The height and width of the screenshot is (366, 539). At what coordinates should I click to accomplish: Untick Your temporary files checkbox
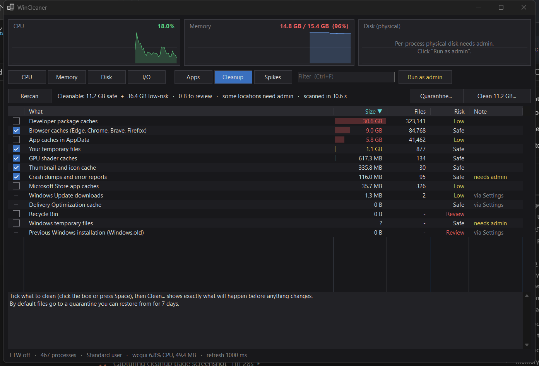coord(16,149)
